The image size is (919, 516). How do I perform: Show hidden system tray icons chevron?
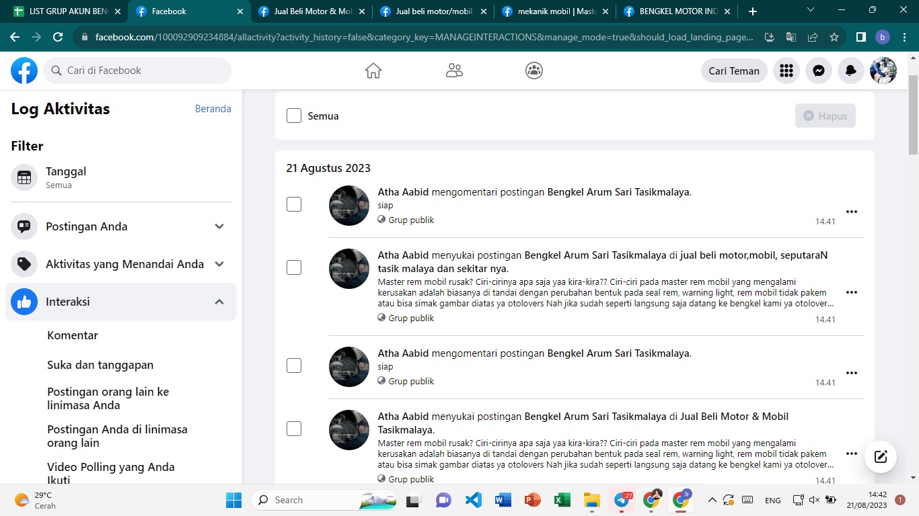(x=712, y=500)
